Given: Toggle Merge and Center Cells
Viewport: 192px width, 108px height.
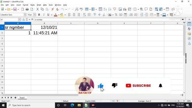Looking at the screenshot, I should tap(89, 15).
